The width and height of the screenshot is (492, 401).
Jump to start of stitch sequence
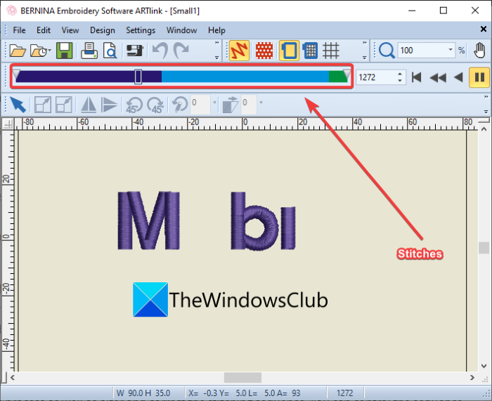coord(416,77)
